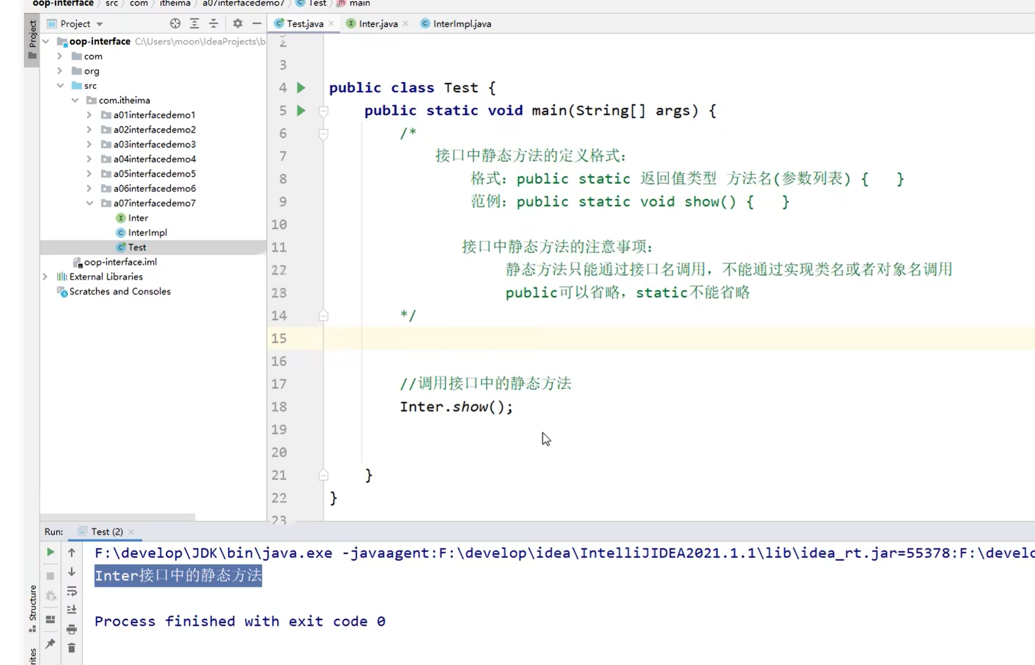Click the Down the Stack Trace arrow
The width and height of the screenshot is (1035, 665).
point(72,572)
